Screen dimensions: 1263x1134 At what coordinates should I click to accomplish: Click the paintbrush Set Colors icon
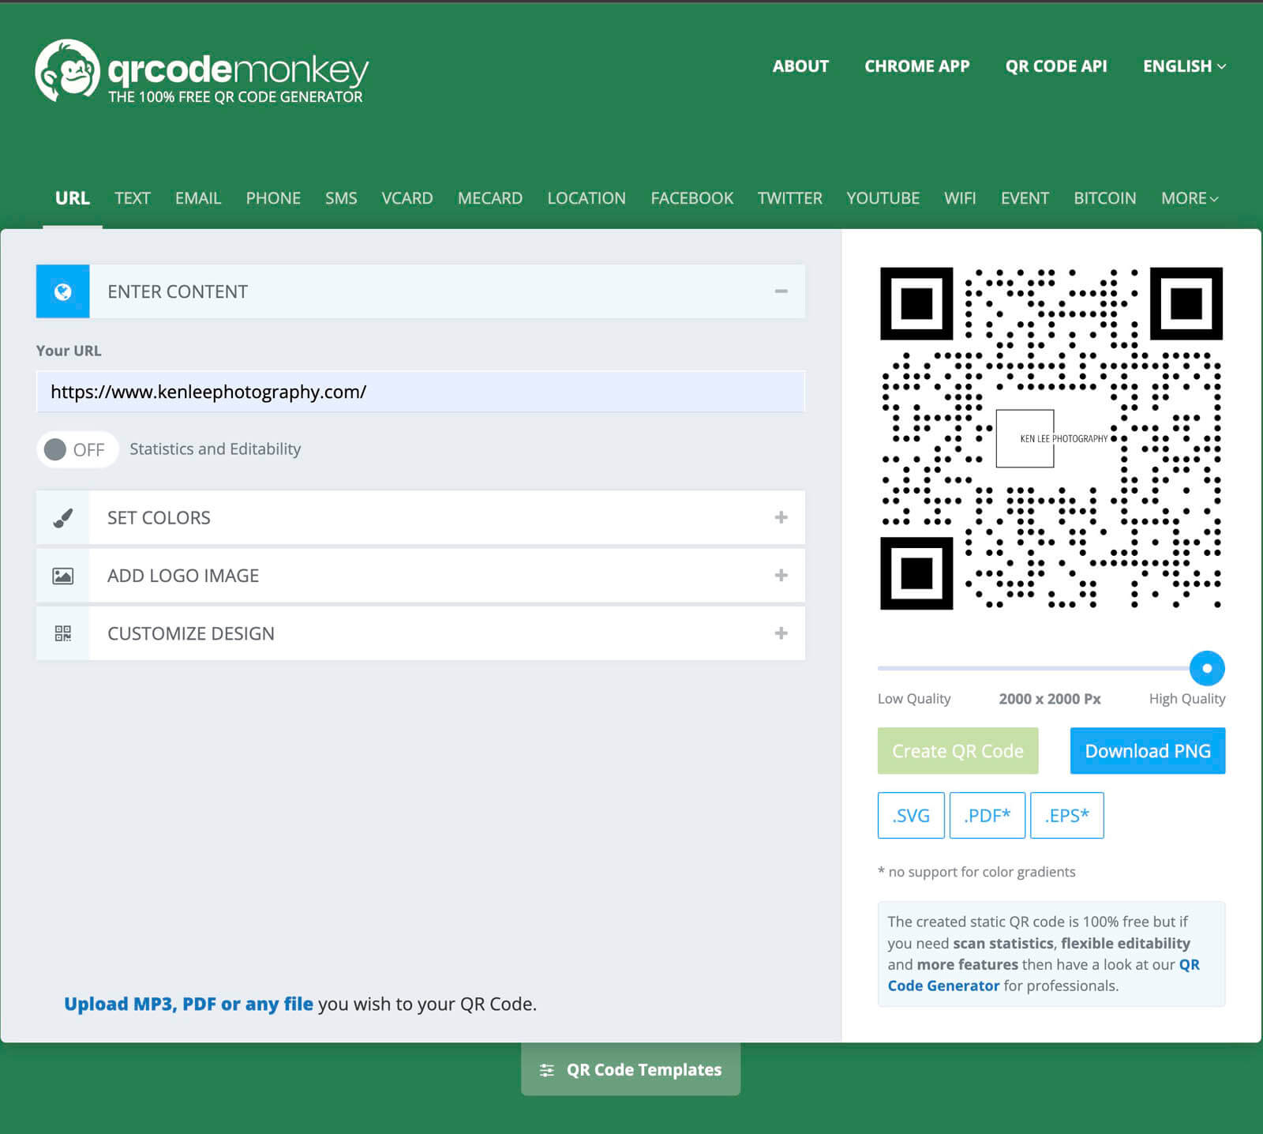[x=63, y=518]
